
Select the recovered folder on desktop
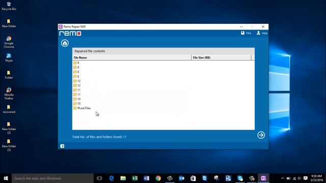coord(9,109)
